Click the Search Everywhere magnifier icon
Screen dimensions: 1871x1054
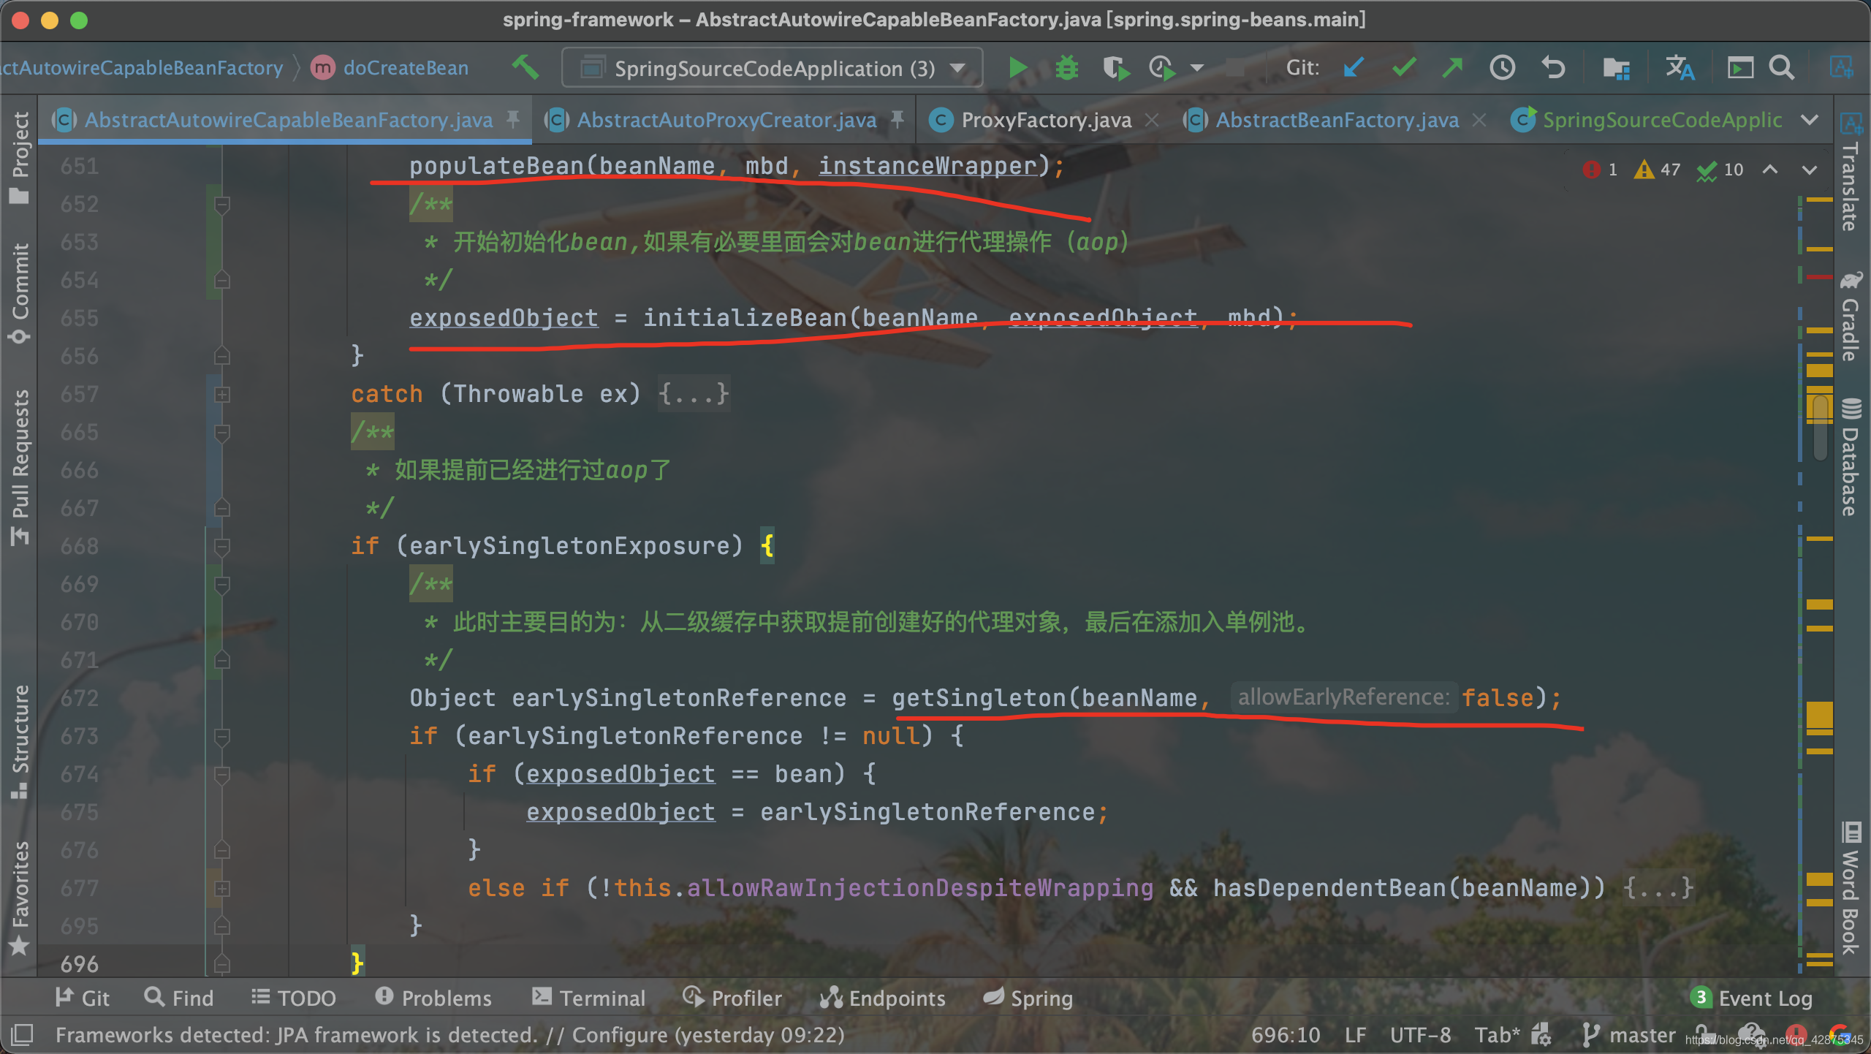[x=1782, y=68]
